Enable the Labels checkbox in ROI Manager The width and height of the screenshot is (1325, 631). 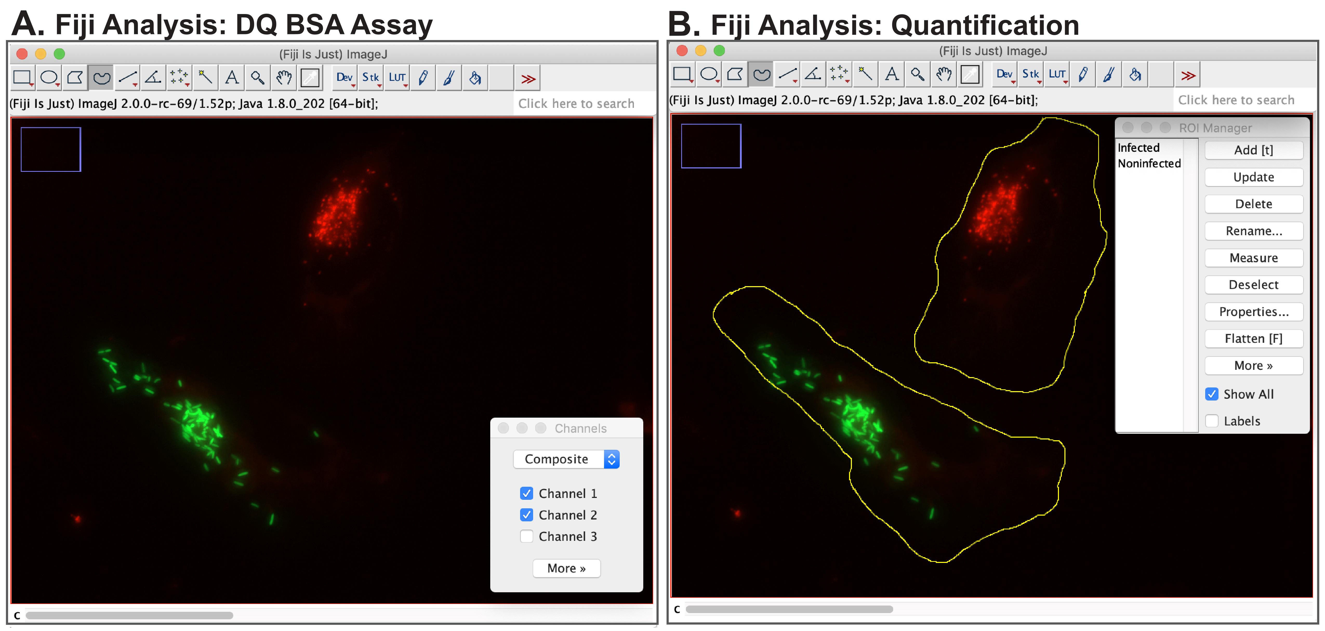[x=1211, y=421]
